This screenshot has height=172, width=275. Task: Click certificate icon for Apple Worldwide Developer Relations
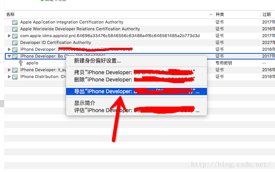(15, 29)
